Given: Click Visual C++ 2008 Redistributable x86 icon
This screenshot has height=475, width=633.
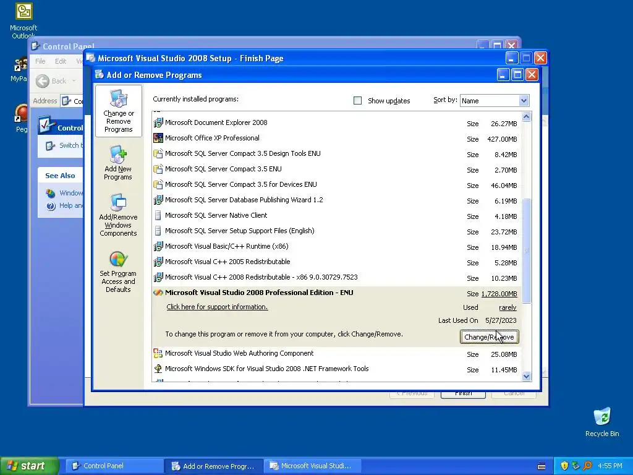Looking at the screenshot, I should pos(158,277).
